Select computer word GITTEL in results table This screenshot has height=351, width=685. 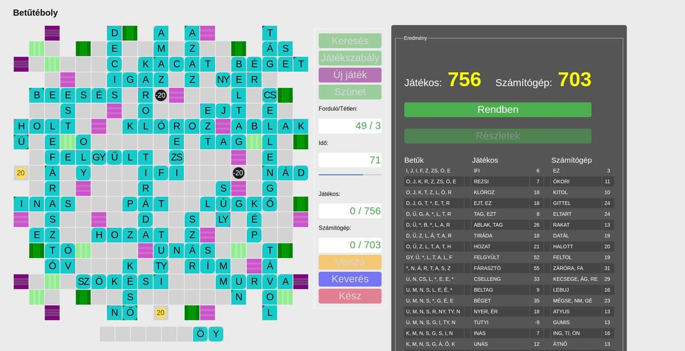tap(561, 203)
